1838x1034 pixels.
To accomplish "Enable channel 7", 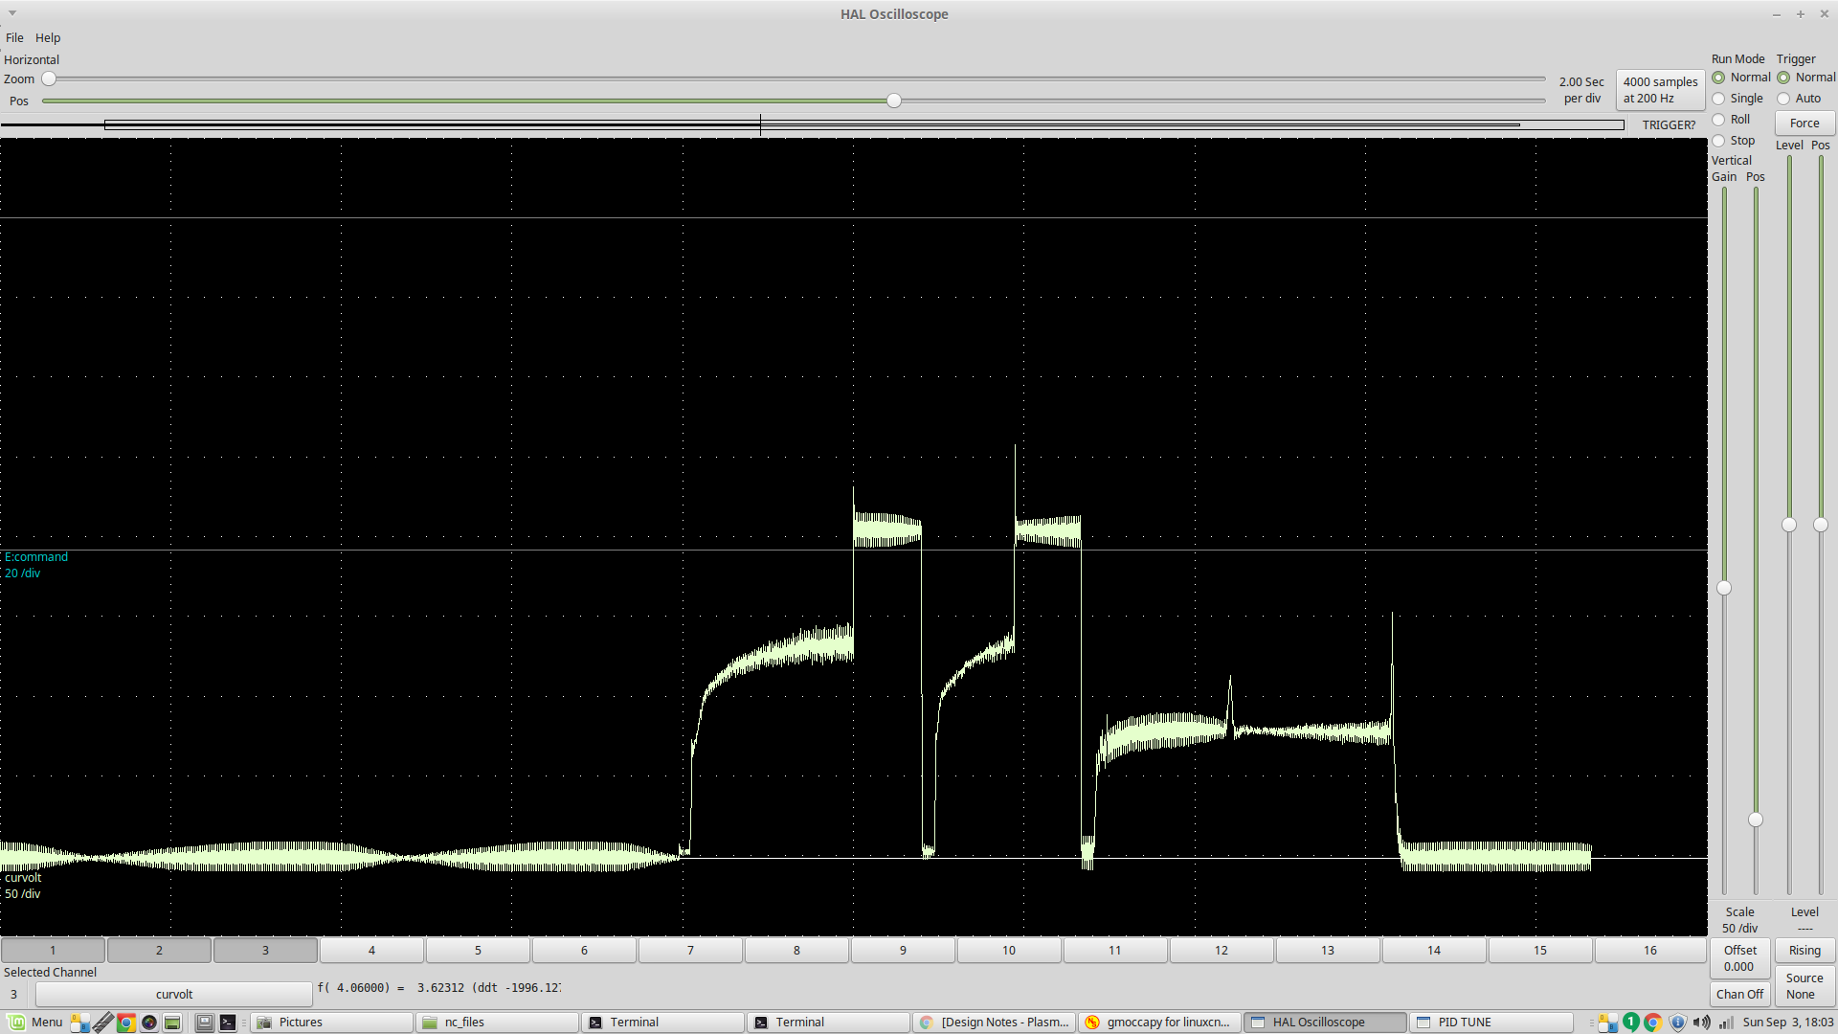I will point(690,950).
